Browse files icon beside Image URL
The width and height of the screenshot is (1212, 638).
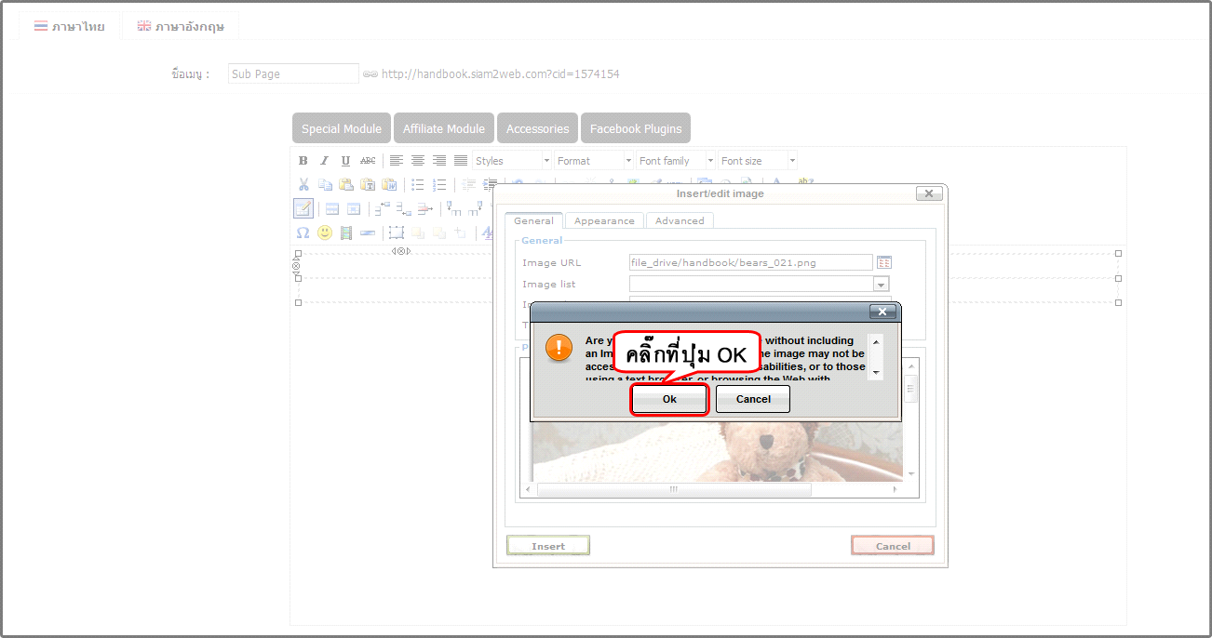[x=884, y=262]
